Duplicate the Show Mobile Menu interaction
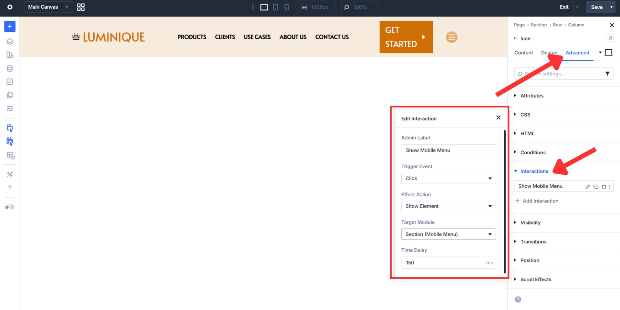Viewport: 620px width, 310px height. click(596, 186)
